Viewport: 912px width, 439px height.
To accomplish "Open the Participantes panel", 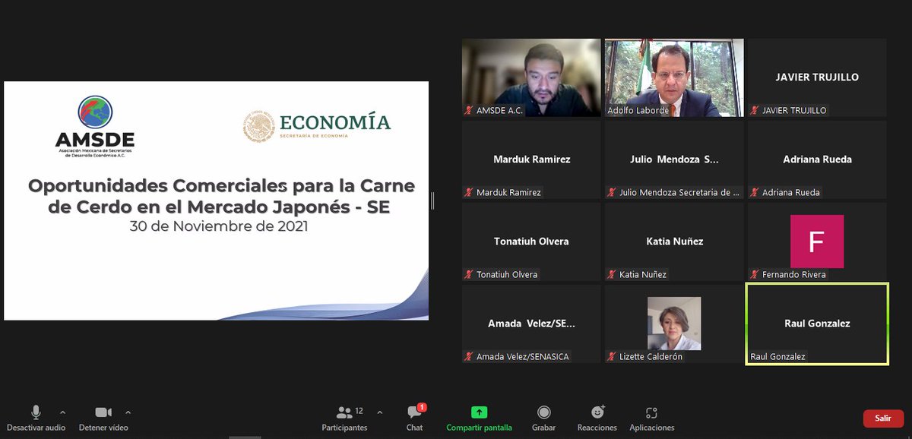I will [x=344, y=418].
